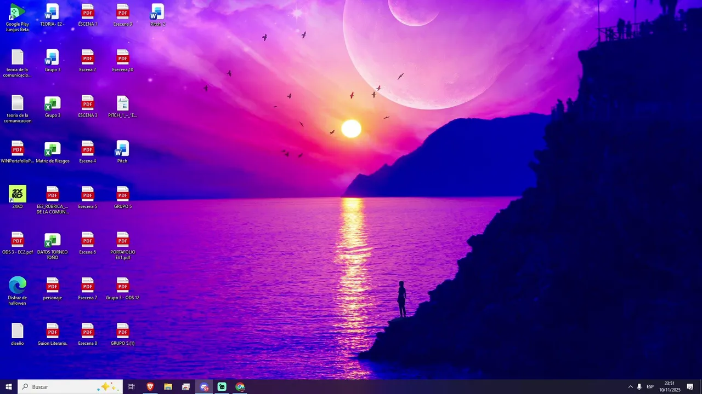Select the TEORIA- E2 Word document
Viewport: 702px width, 394px height.
click(53, 15)
